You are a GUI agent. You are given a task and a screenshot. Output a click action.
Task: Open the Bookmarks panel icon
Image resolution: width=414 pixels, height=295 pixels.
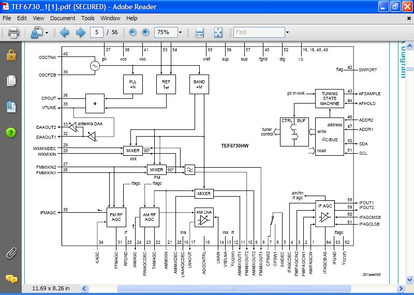coord(11,107)
